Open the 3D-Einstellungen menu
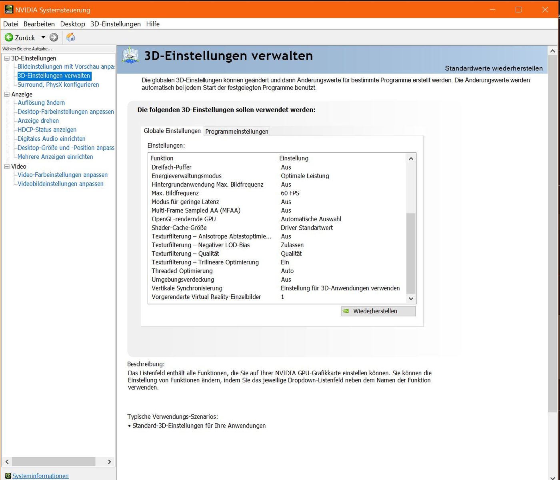This screenshot has height=480, width=560. click(x=116, y=24)
